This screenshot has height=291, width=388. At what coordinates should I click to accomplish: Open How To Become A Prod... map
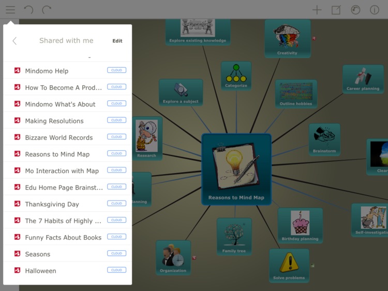67,87
